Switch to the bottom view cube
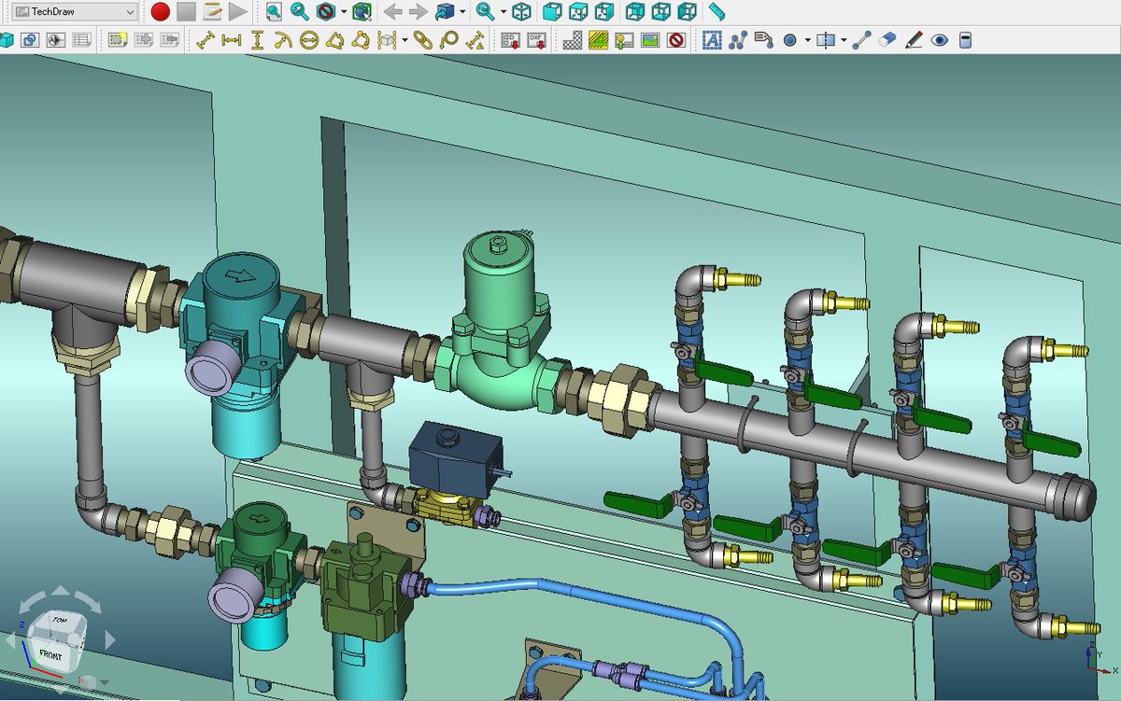The height and width of the screenshot is (701, 1121). coord(661,11)
